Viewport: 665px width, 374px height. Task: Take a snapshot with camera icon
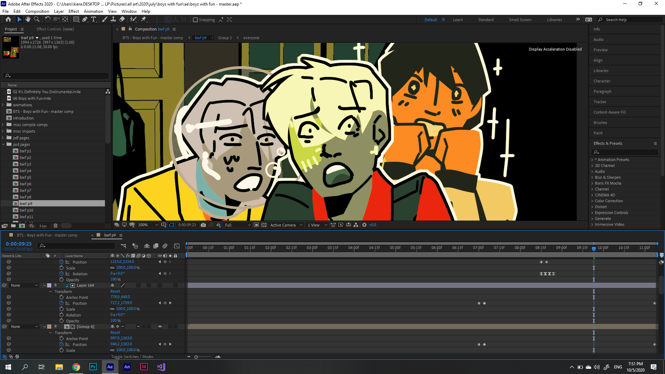pos(203,225)
